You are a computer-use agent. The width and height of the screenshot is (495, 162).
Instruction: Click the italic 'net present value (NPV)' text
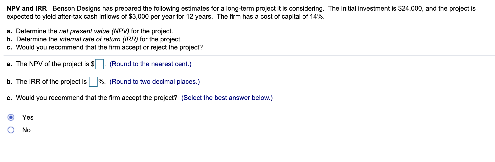click(94, 31)
